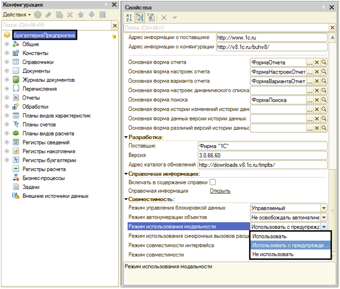Open the Действия menu
Screen dimensions: 340x289
pyautogui.click(x=16, y=15)
